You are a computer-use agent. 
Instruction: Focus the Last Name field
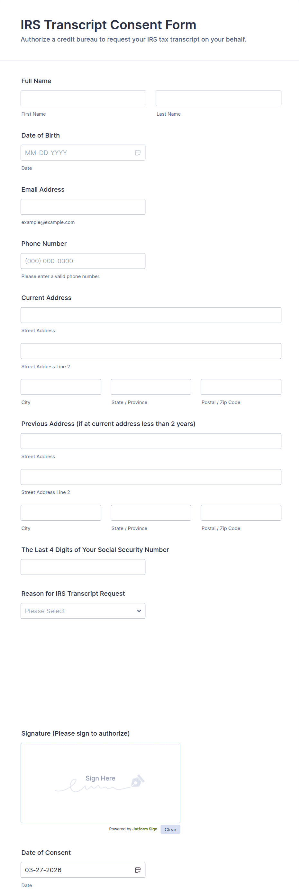click(218, 98)
